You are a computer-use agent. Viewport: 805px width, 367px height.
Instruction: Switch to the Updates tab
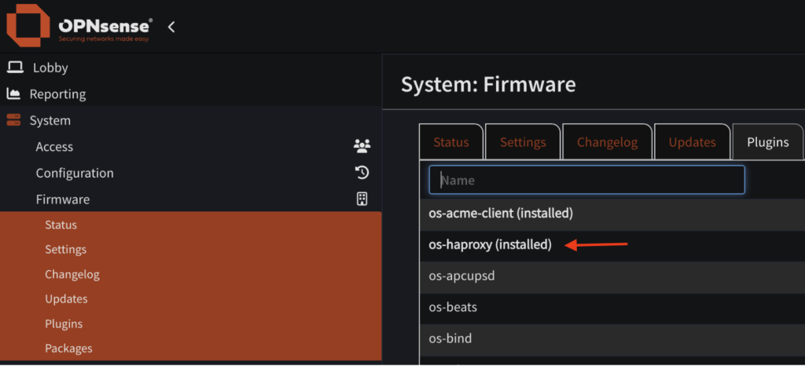tap(692, 141)
